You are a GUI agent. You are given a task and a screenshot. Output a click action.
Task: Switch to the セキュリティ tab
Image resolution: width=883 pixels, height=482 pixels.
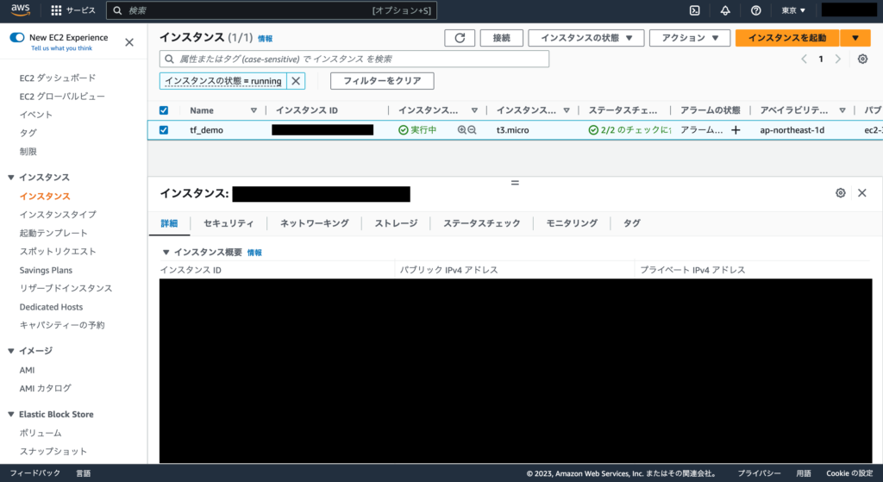point(228,223)
